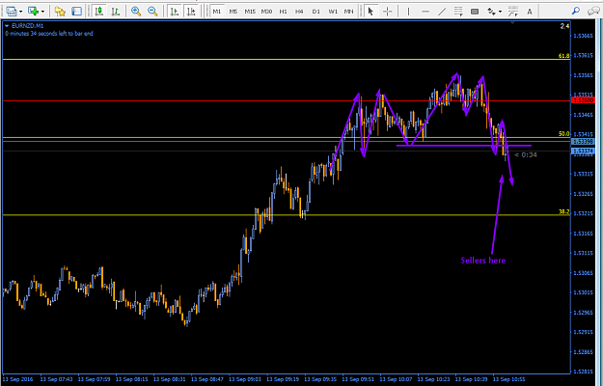Click the 38.2 Fibonacci level label
The image size is (603, 386).
[x=563, y=212]
